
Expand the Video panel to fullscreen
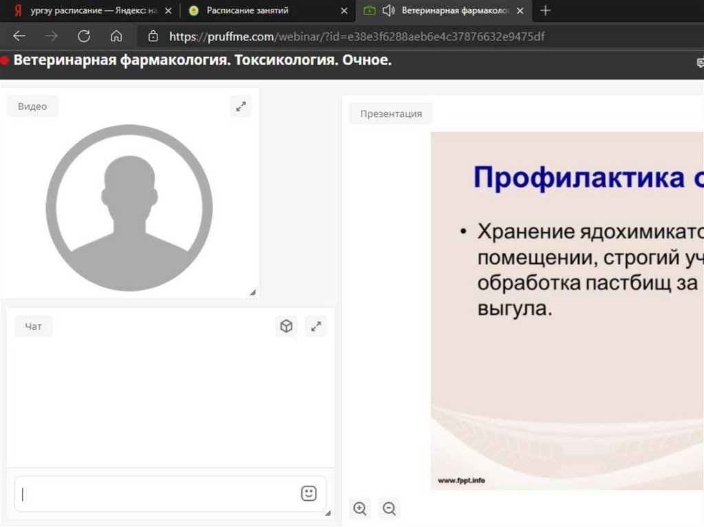pyautogui.click(x=241, y=106)
